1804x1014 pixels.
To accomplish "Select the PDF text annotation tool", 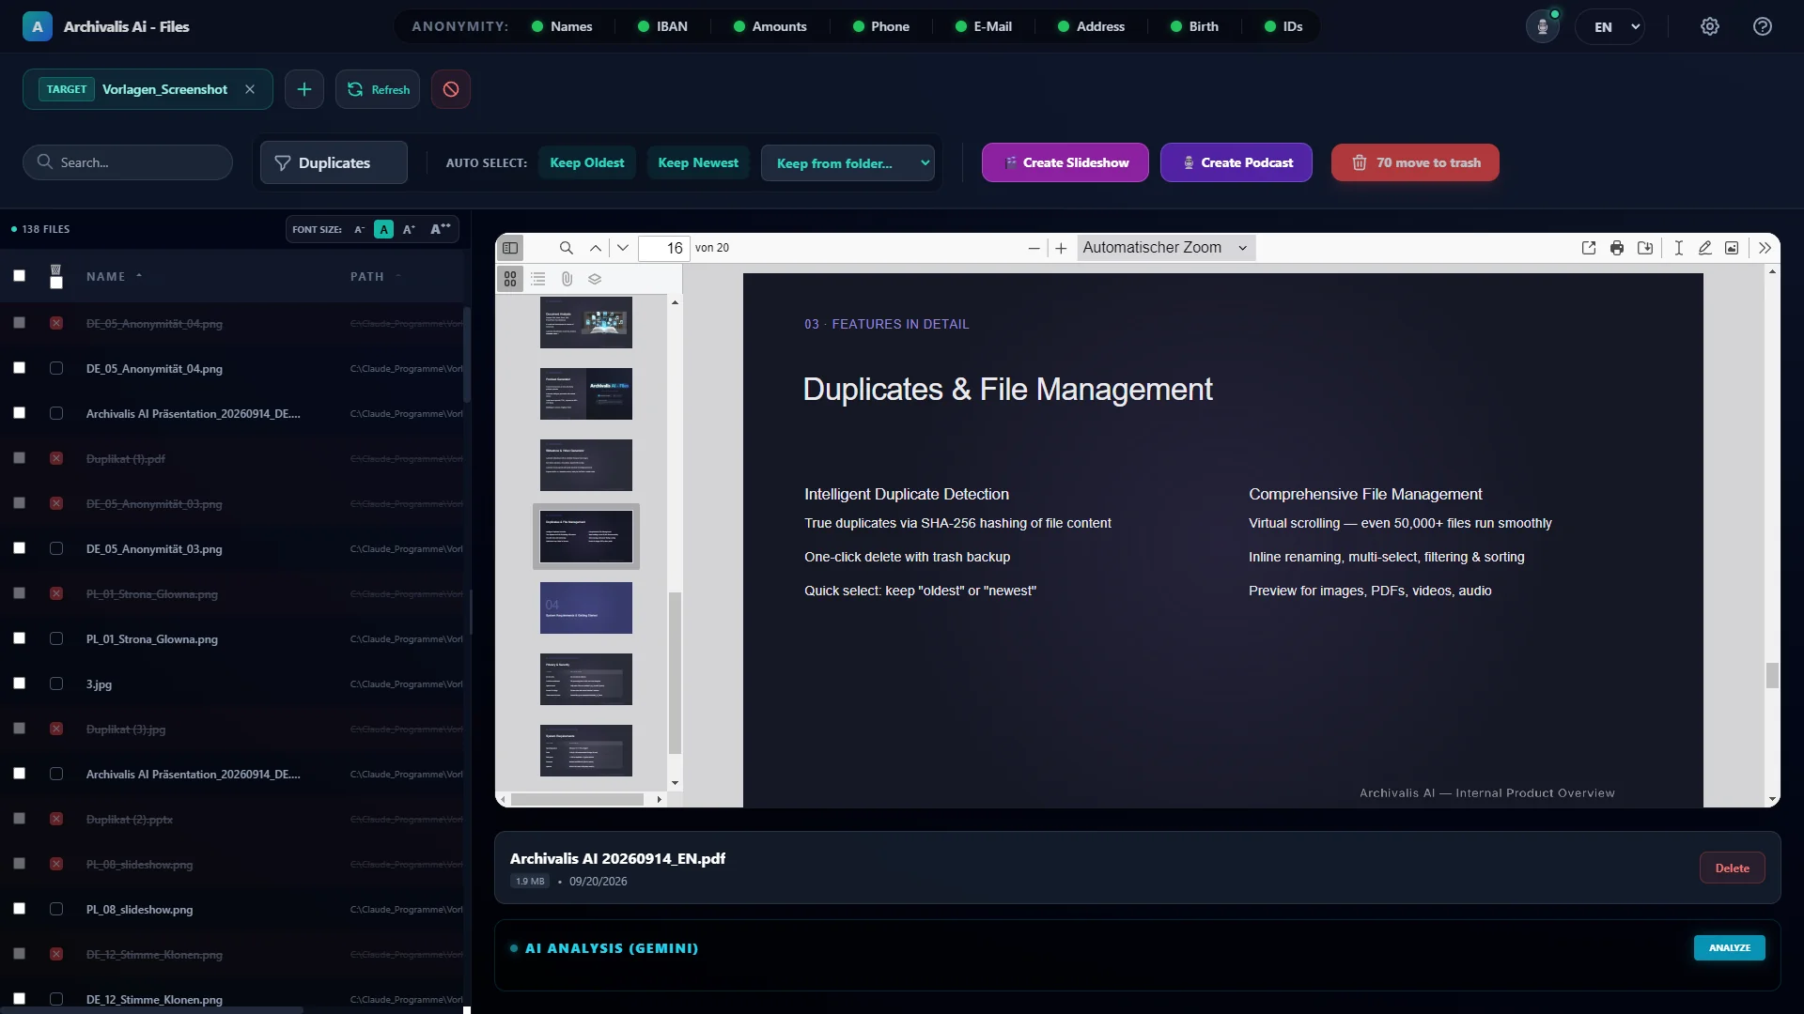I will point(1678,248).
